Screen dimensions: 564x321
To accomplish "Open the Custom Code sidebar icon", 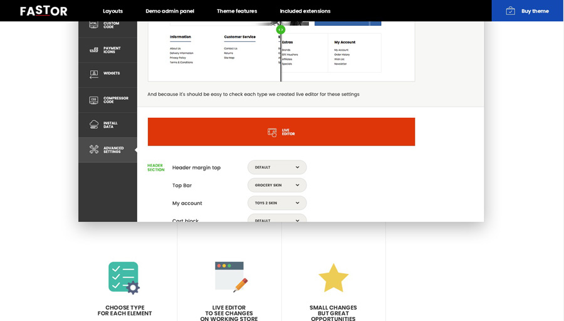I will 93,24.
